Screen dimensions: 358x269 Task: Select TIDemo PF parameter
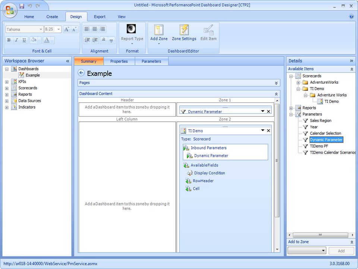click(319, 146)
